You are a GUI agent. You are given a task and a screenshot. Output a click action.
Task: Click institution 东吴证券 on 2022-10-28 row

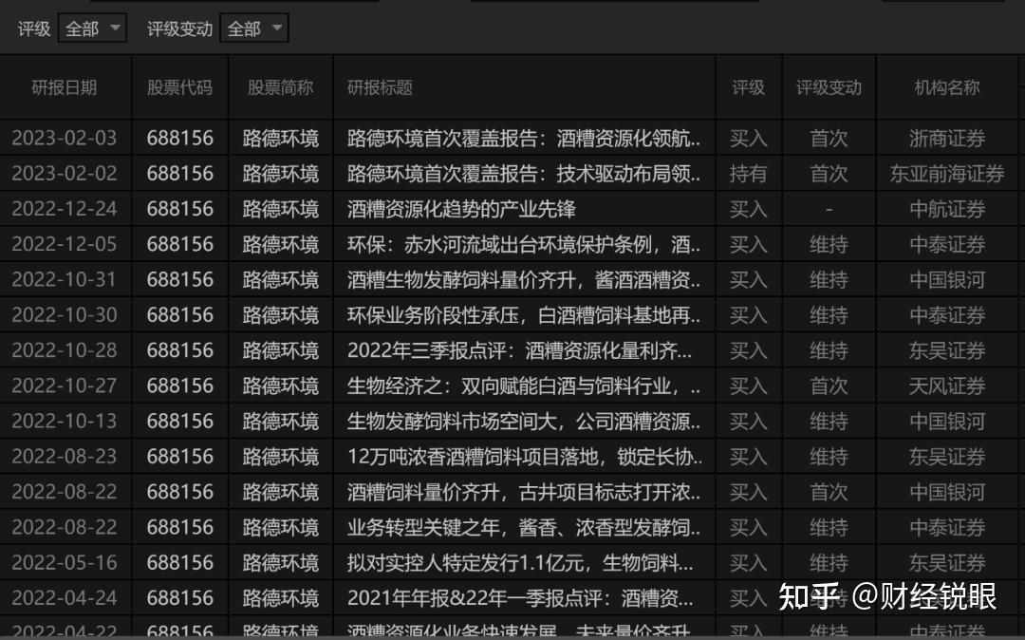coord(946,349)
